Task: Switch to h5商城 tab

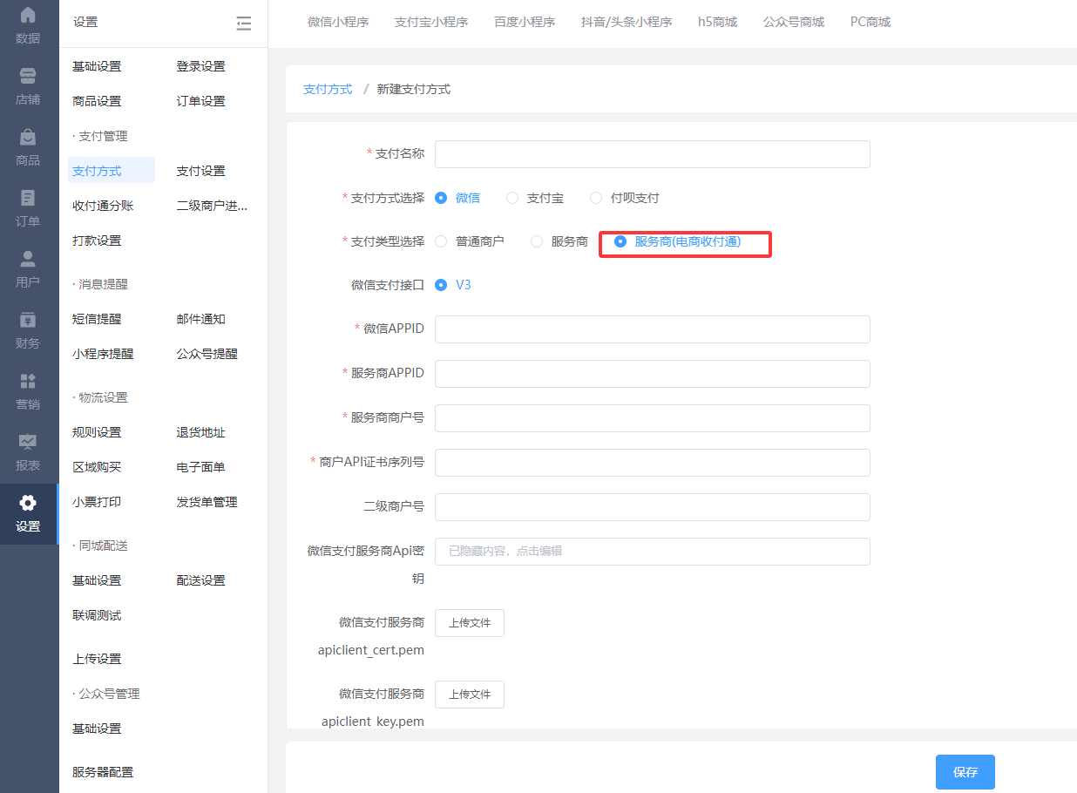Action: point(717,23)
